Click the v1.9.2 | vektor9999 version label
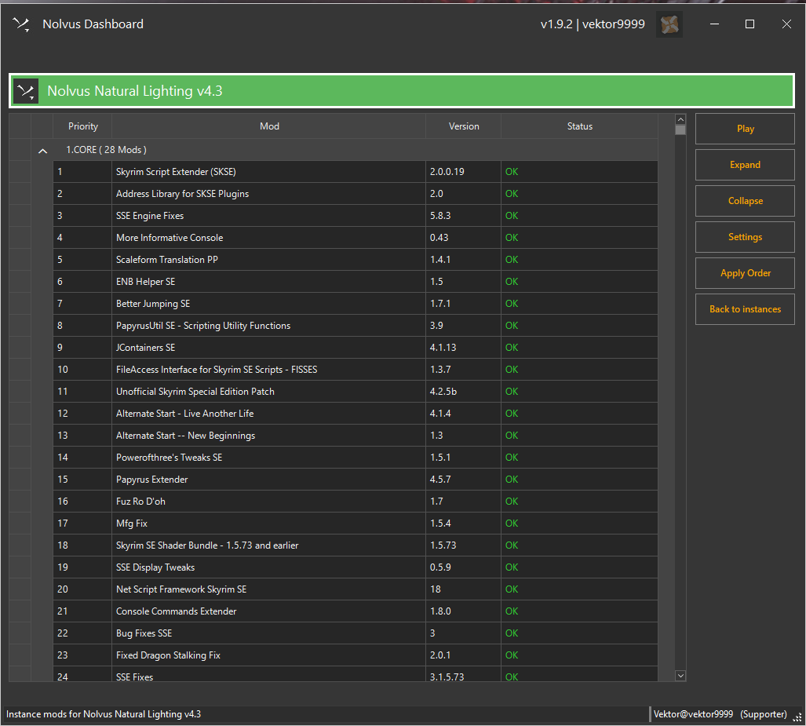 point(593,24)
